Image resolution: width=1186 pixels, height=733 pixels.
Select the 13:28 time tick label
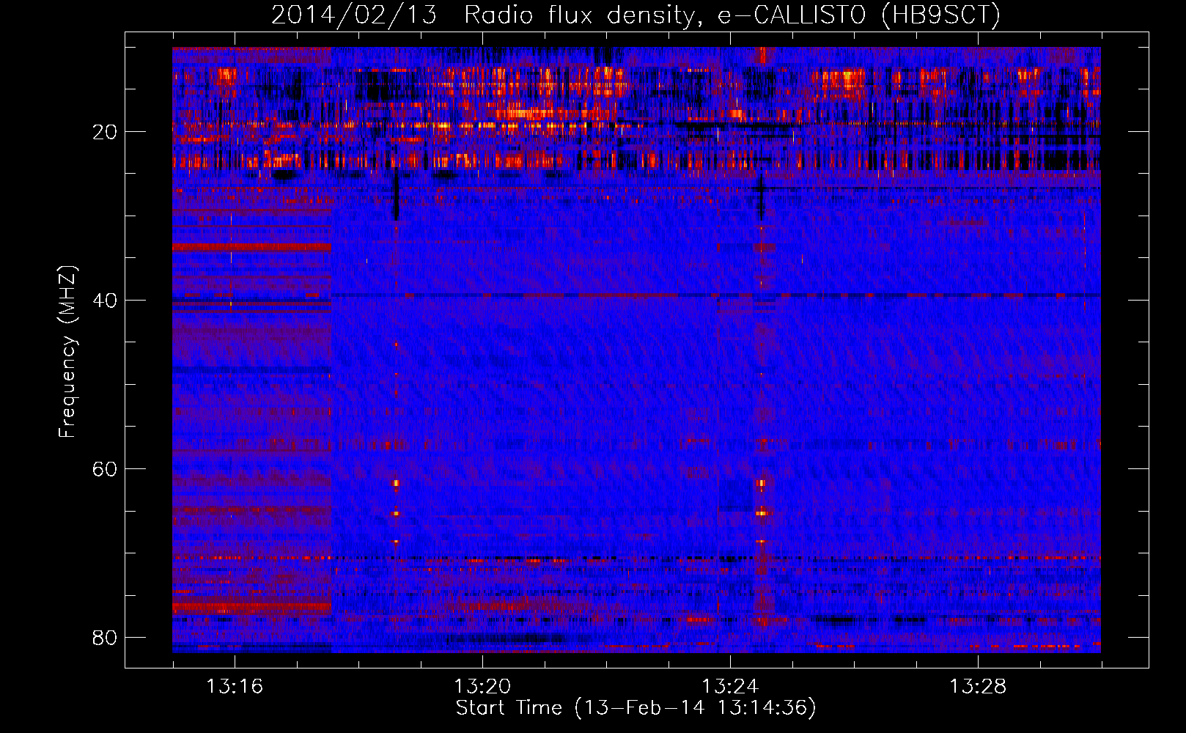tap(978, 686)
